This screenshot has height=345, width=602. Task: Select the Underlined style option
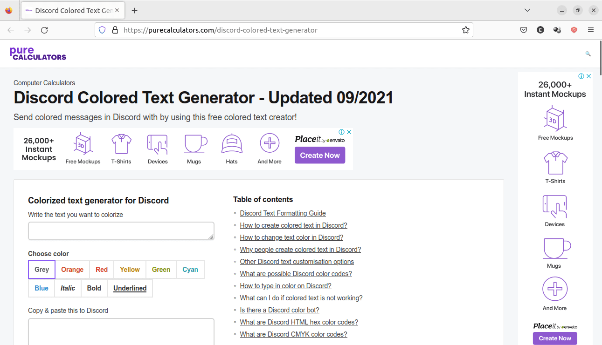pyautogui.click(x=130, y=288)
